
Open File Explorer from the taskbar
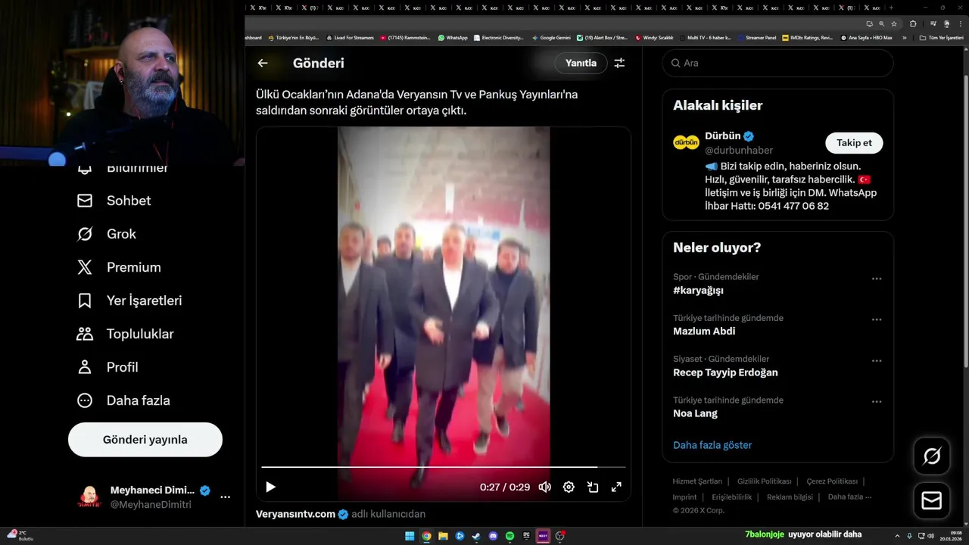point(443,536)
